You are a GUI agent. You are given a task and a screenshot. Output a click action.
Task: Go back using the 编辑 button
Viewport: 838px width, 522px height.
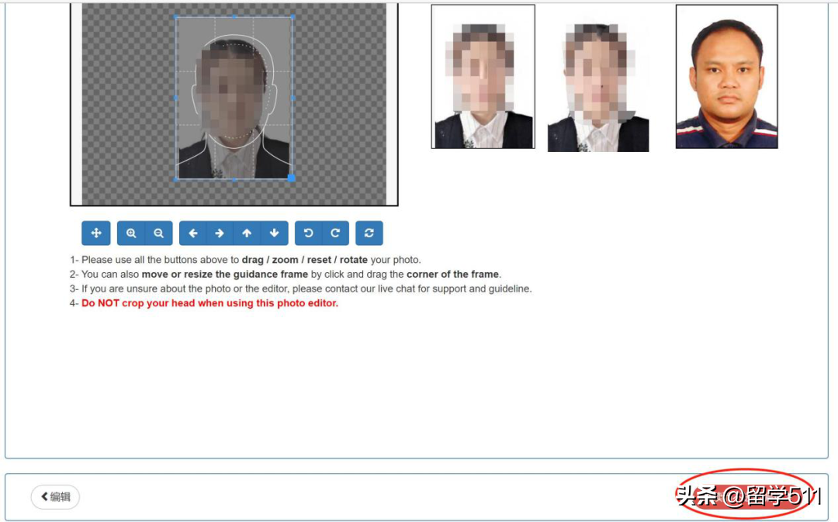tap(55, 497)
